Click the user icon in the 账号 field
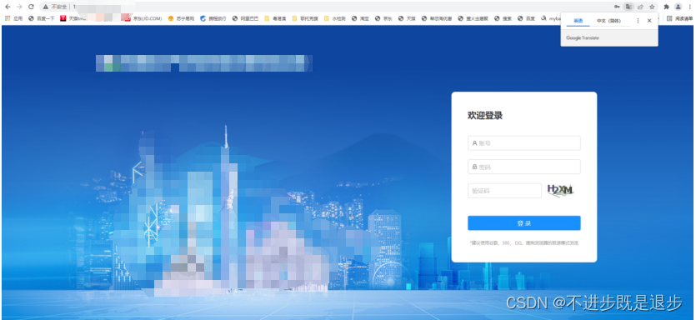Image resolution: width=696 pixels, height=320 pixels. [x=474, y=143]
